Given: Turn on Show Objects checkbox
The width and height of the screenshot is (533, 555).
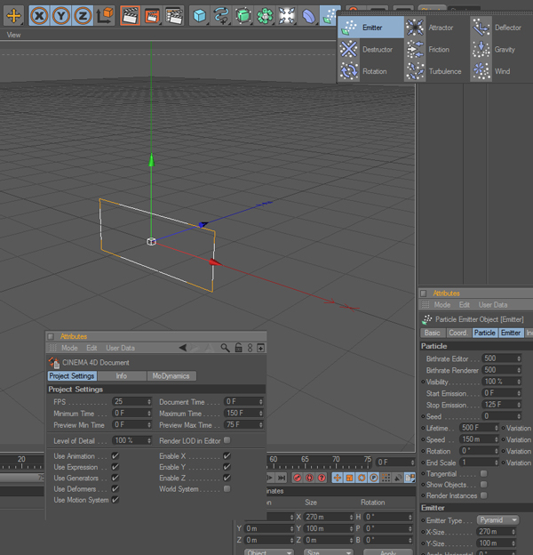Looking at the screenshot, I should [483, 485].
